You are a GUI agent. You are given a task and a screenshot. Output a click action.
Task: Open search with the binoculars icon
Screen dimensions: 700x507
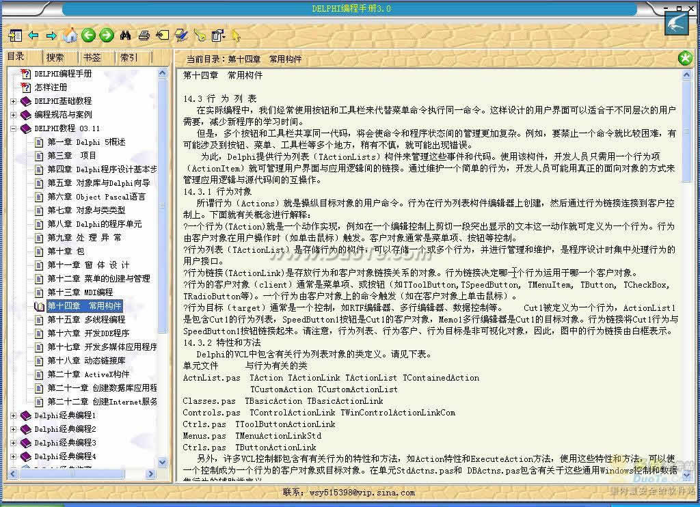[126, 36]
